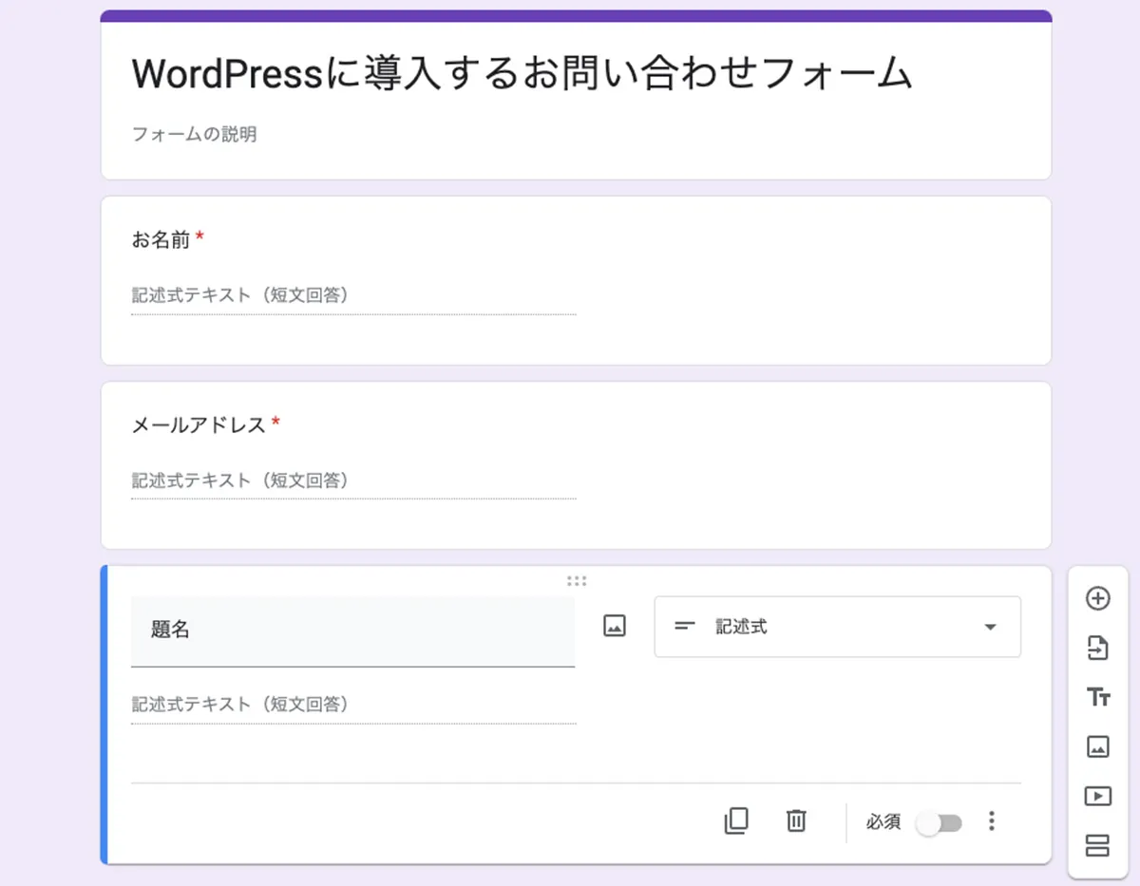Screen dimensions: 1140x886
Task: Expand the question type selector arrow
Action: (991, 627)
